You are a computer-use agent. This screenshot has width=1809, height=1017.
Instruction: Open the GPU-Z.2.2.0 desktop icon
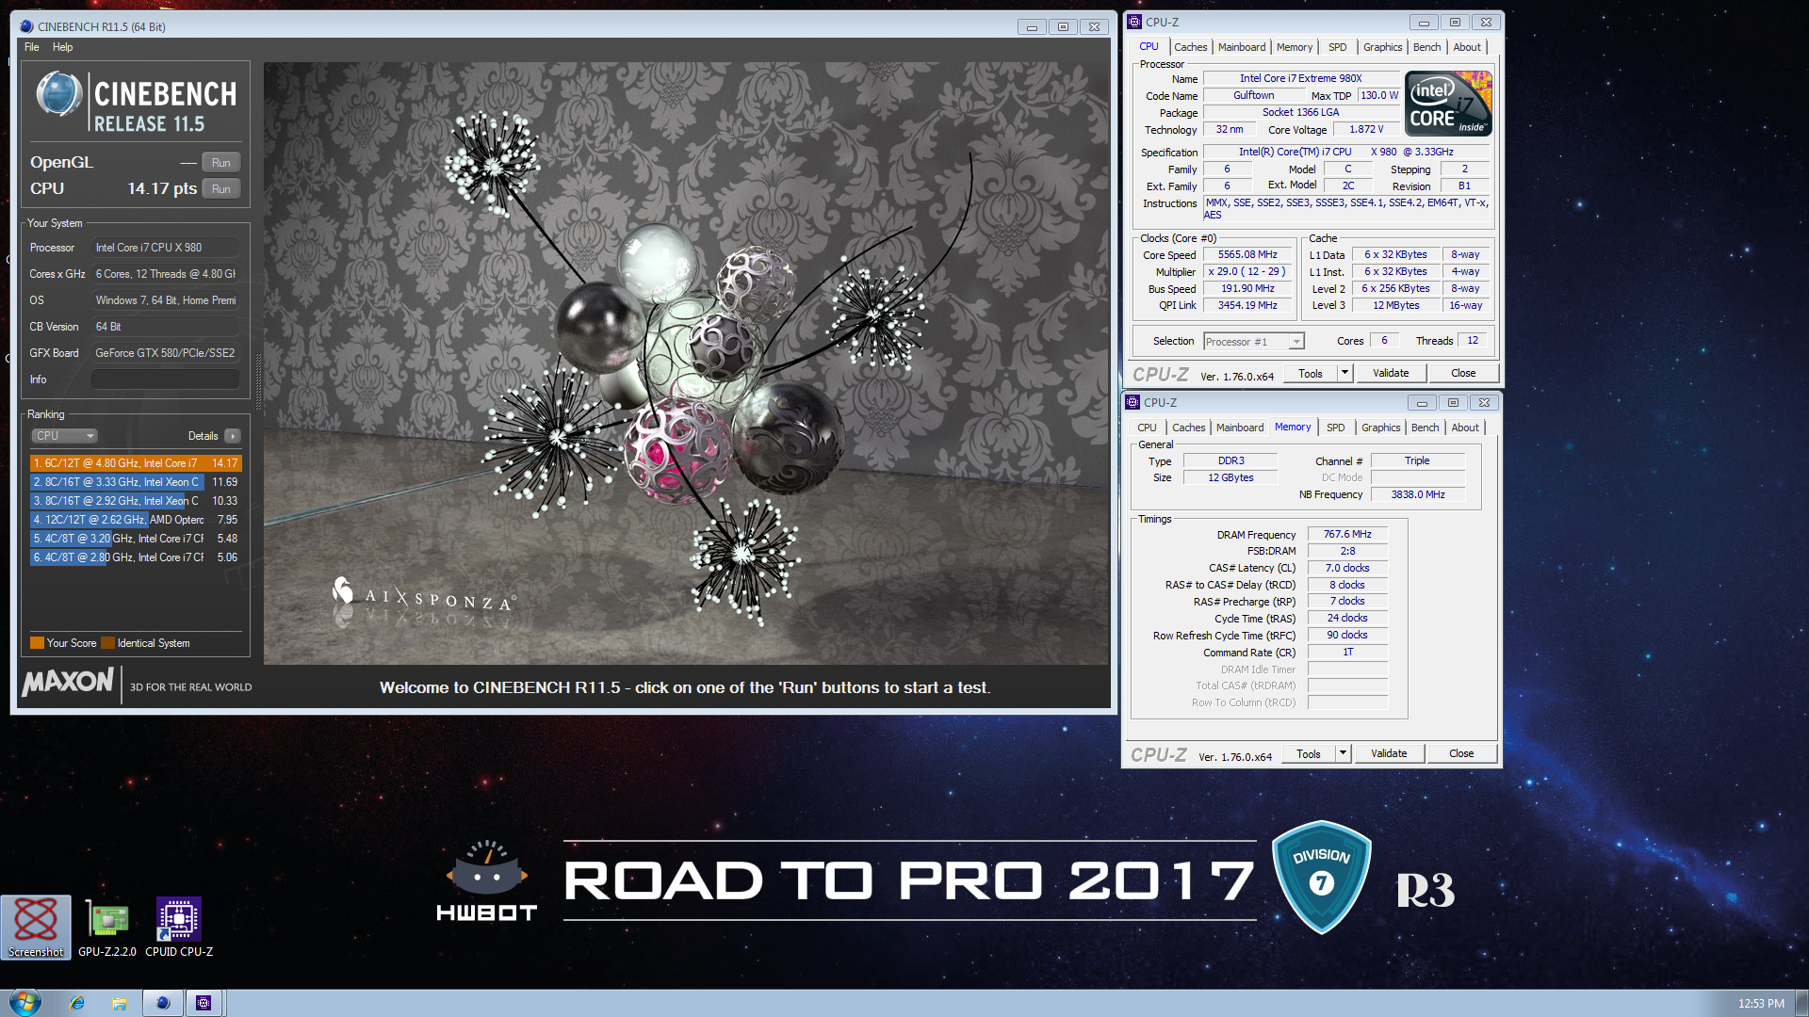(107, 927)
